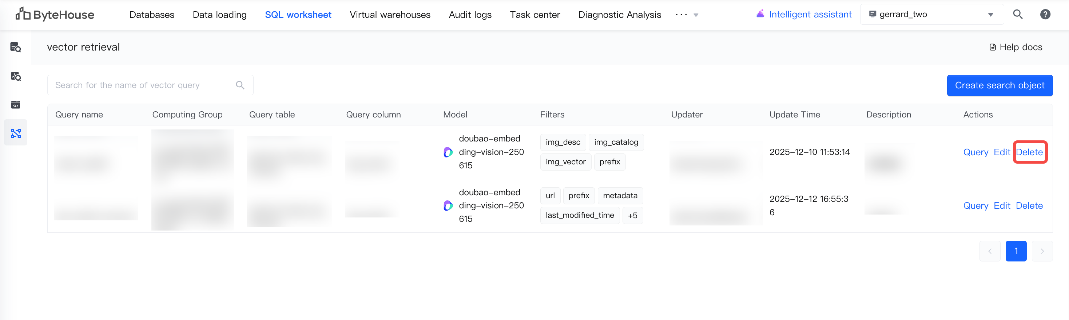The width and height of the screenshot is (1069, 320).
Task: Click the ByteHouse logo icon
Action: click(23, 14)
